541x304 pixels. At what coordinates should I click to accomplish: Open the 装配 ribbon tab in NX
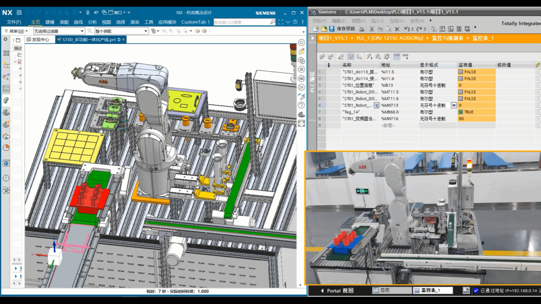tap(64, 22)
